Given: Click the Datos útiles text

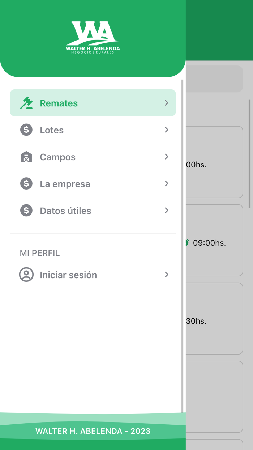Looking at the screenshot, I should point(65,211).
